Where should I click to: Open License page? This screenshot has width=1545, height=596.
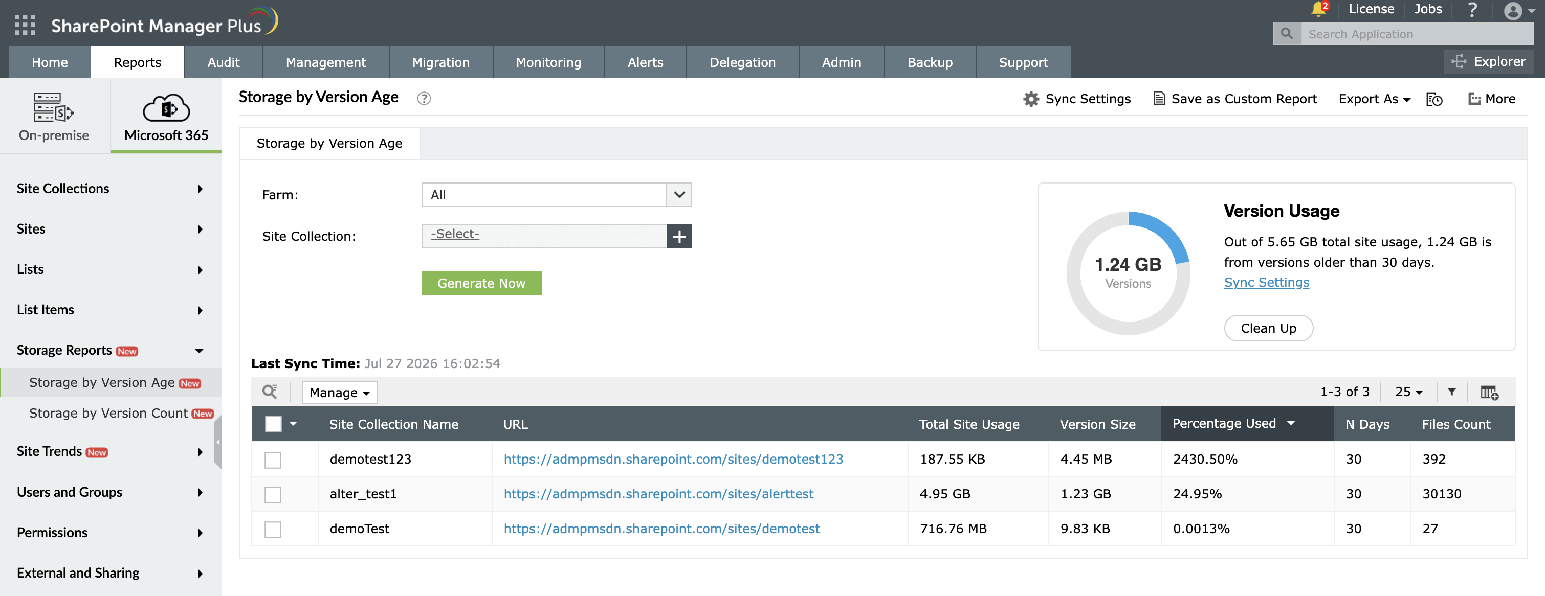(x=1371, y=9)
